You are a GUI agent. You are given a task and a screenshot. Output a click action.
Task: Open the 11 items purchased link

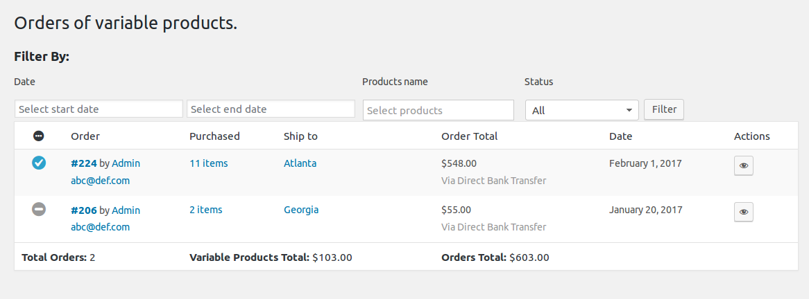208,163
